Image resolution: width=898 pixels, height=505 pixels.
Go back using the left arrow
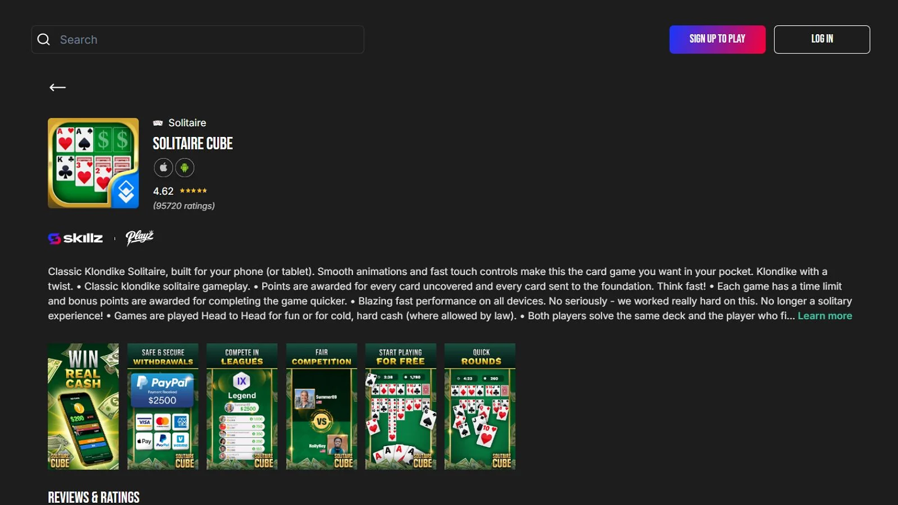57,87
